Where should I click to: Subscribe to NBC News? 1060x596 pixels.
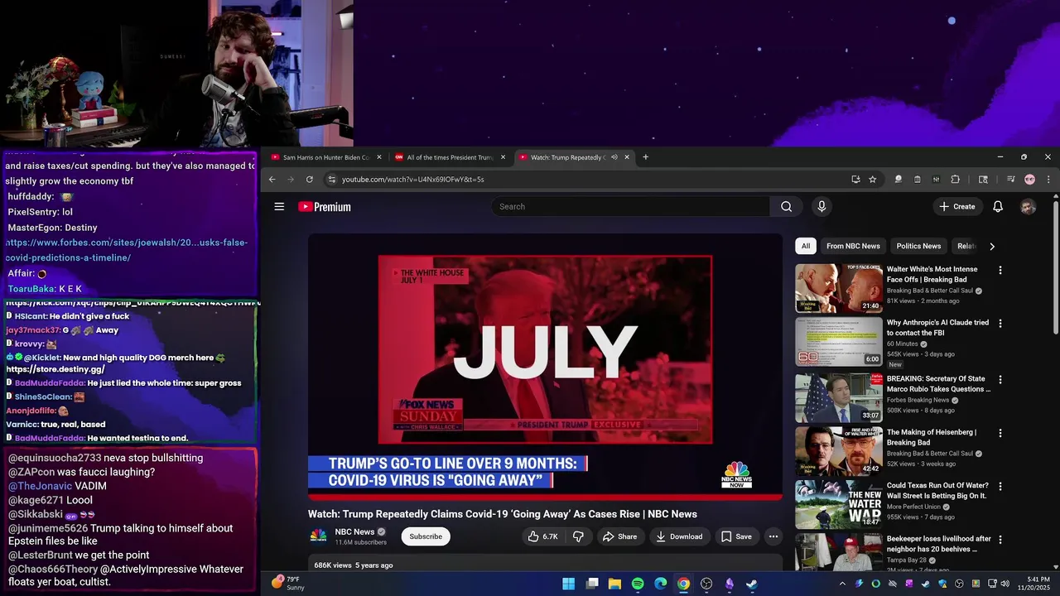(426, 536)
